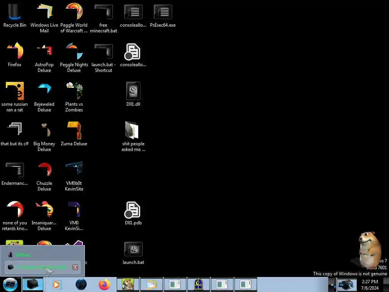
Task: Select the 'shit people asked me' folder
Action: pos(133,136)
